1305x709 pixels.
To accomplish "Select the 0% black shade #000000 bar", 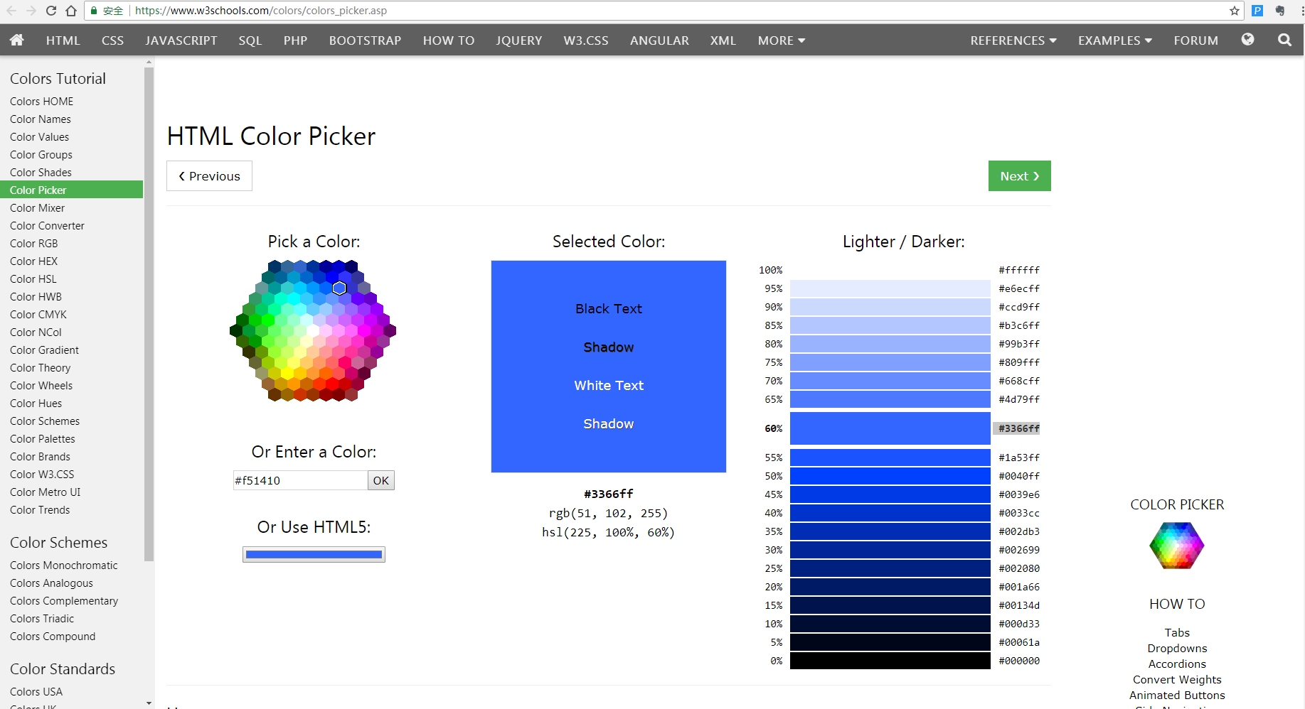I will (890, 661).
